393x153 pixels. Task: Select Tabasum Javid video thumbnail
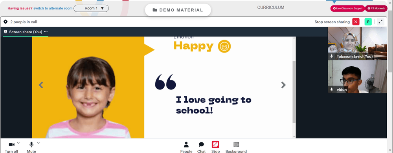pos(357,43)
